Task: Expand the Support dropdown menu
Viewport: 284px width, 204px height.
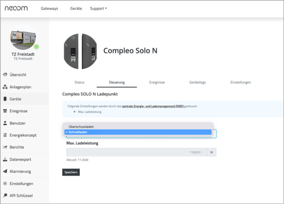Action: 98,8
